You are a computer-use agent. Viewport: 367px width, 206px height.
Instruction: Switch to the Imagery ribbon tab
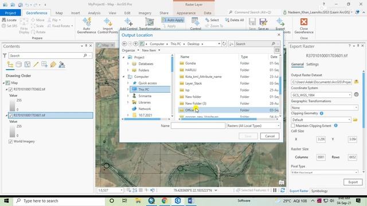pyautogui.click(x=145, y=13)
